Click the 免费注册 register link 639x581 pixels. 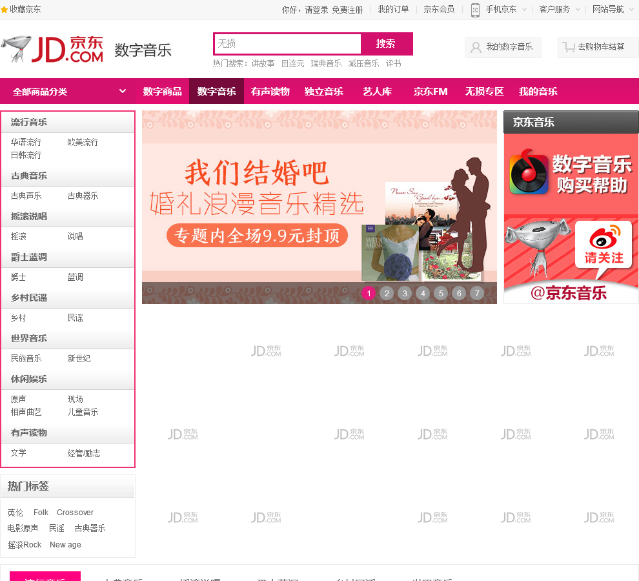point(347,10)
